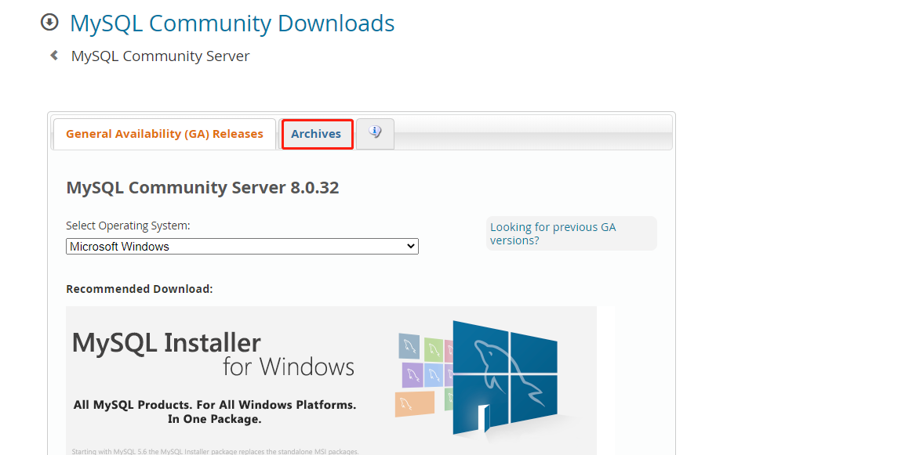The width and height of the screenshot is (905, 455).
Task: Click the Windows dolphin logo graphic
Action: (x=505, y=377)
